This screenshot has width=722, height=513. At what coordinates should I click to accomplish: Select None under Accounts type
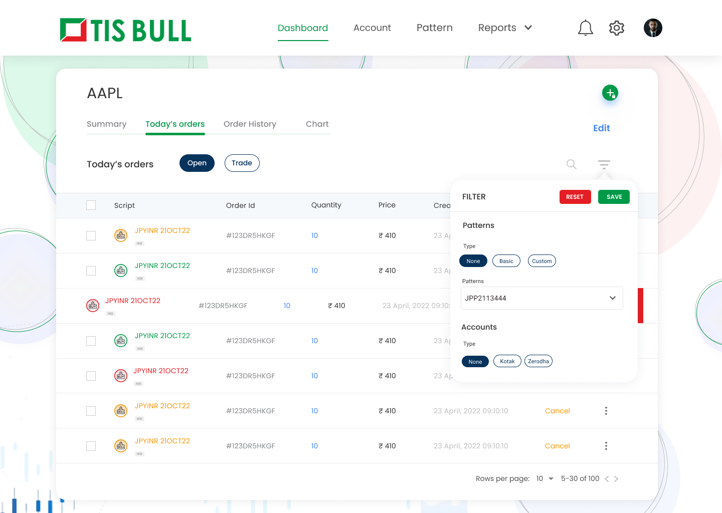tap(475, 361)
